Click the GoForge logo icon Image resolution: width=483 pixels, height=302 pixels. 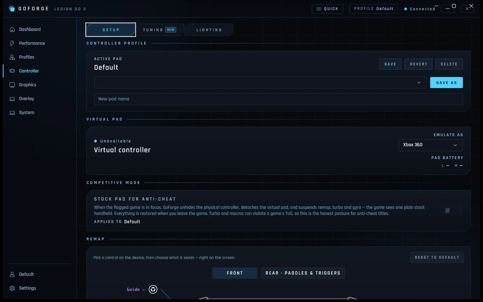pos(12,9)
